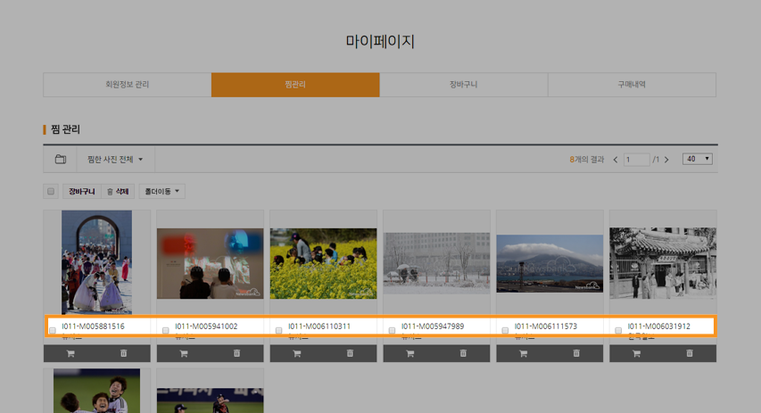Click trash icon under I011-M005947989
This screenshot has width=761, height=413.
463,353
